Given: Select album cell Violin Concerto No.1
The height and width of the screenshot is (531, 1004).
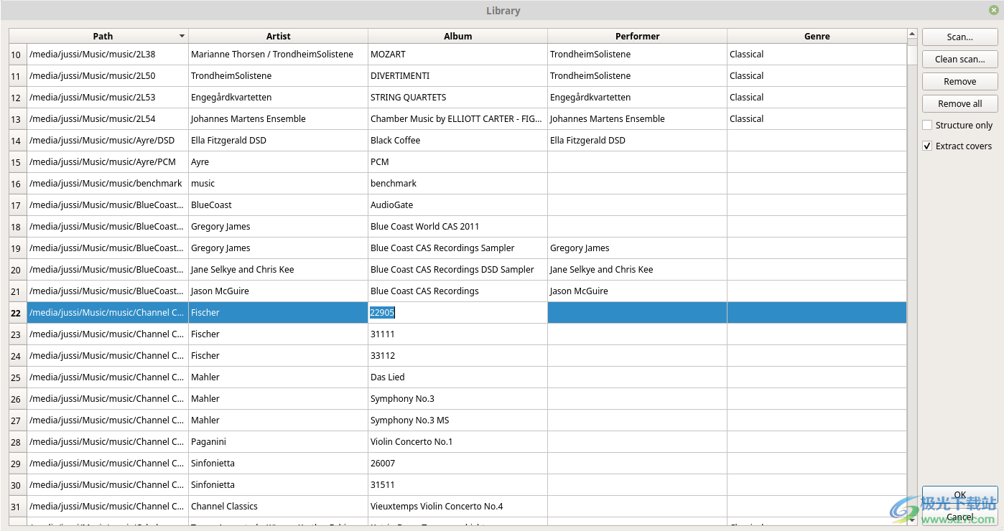Looking at the screenshot, I should click(x=458, y=442).
